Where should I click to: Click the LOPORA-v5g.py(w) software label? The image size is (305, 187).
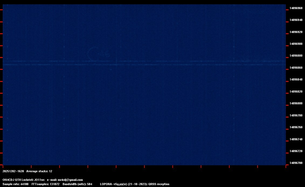pos(113,184)
